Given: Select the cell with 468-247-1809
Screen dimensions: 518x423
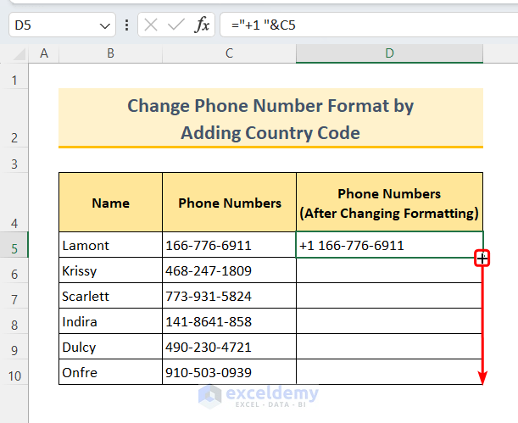Looking at the screenshot, I should [x=229, y=270].
